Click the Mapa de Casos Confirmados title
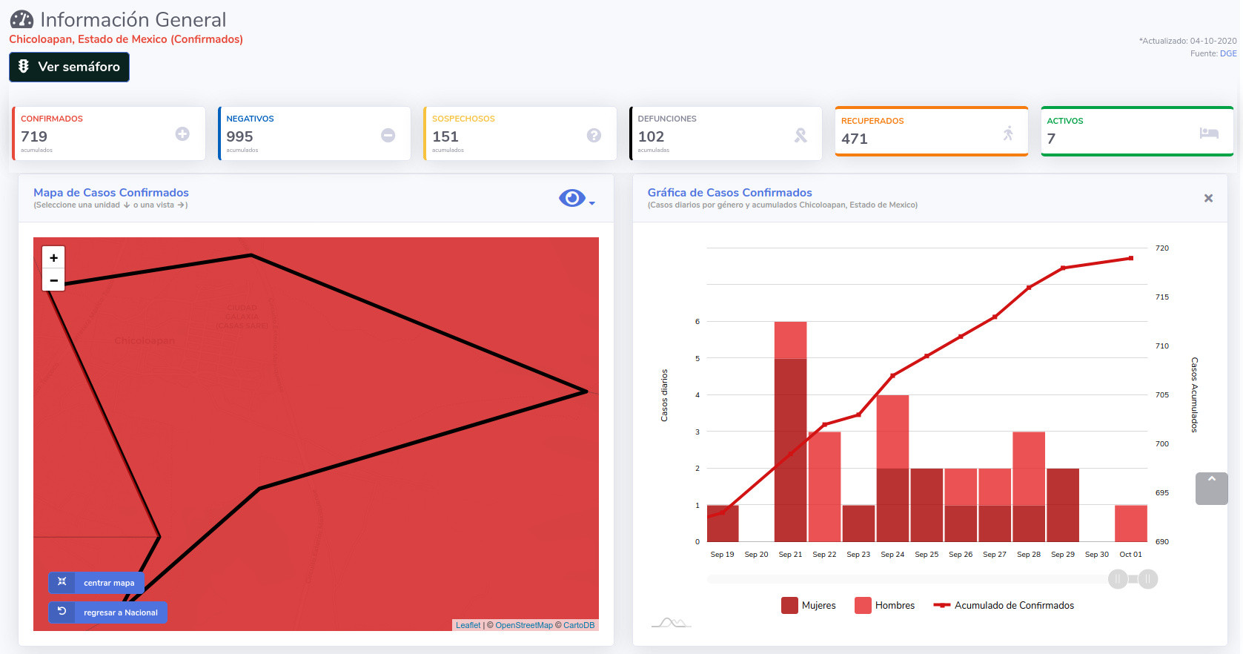Viewport: 1243px width, 654px height. (x=111, y=193)
